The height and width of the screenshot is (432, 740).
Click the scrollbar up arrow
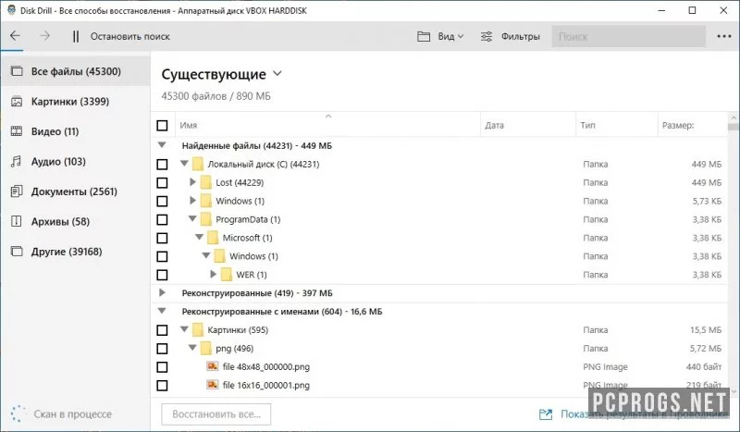(733, 117)
